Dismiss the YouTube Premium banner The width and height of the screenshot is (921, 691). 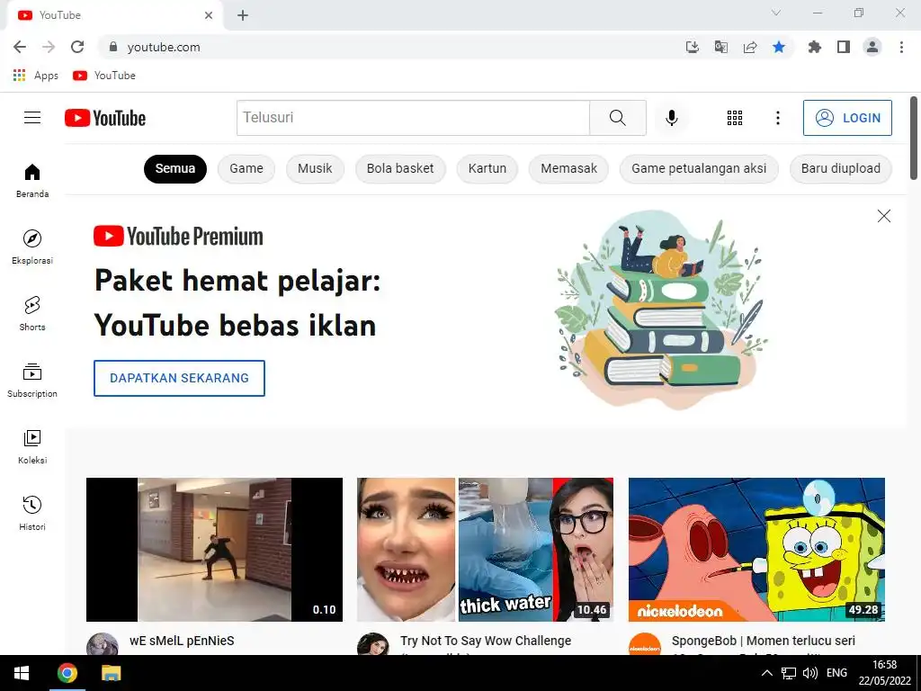pyautogui.click(x=883, y=216)
